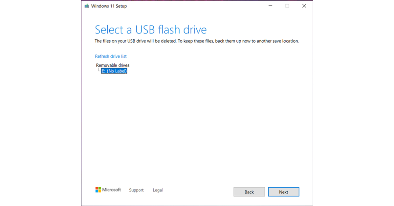
Task: Click the setup icon in the title bar
Action: (86, 6)
